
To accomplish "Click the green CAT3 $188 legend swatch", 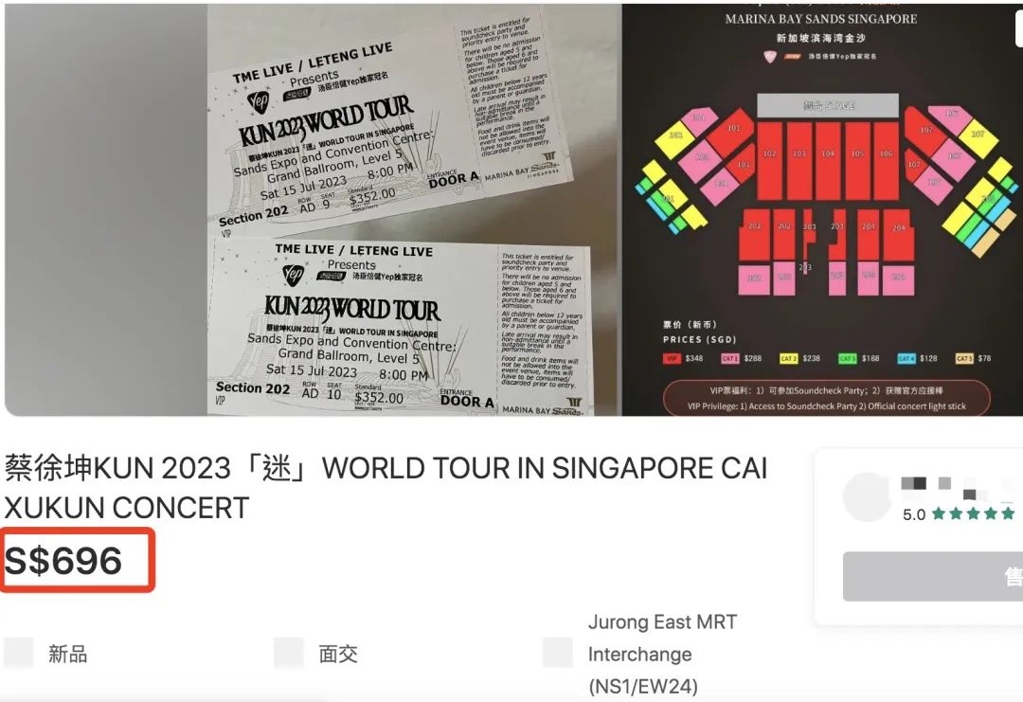I will click(x=847, y=358).
